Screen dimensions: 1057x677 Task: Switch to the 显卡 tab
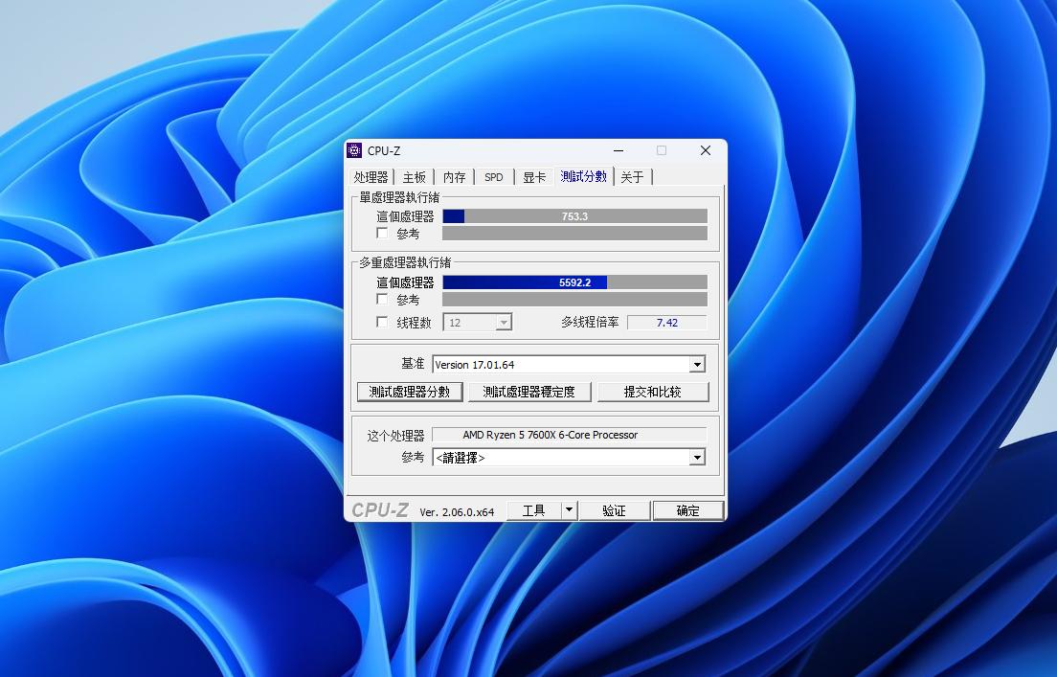[x=533, y=177]
